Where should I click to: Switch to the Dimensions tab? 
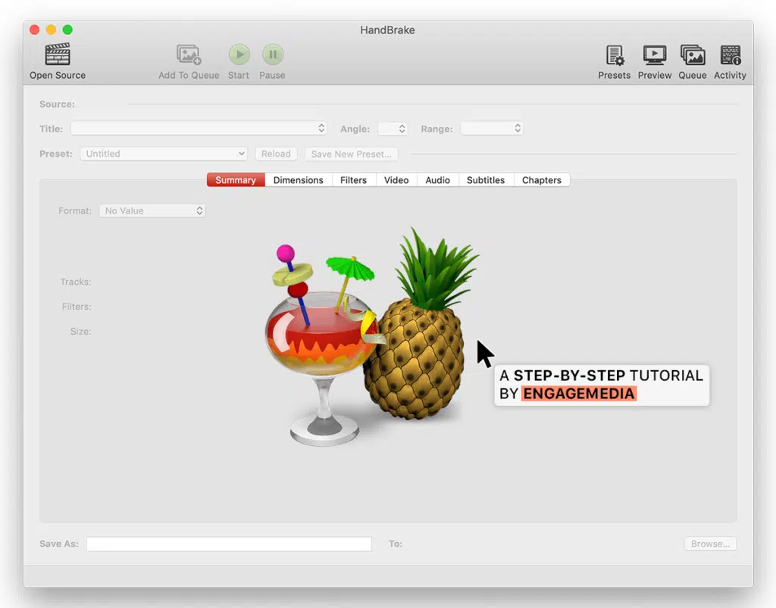[x=298, y=180]
